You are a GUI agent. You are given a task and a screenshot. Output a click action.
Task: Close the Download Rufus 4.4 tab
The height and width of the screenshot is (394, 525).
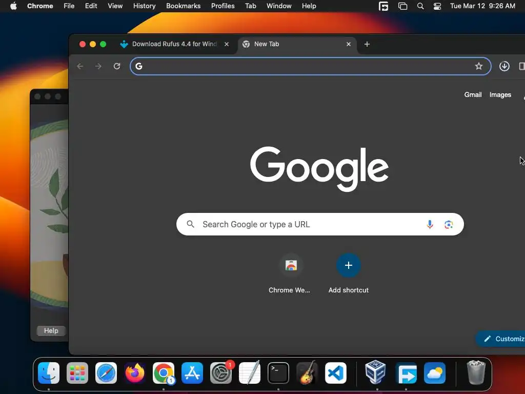click(x=227, y=44)
